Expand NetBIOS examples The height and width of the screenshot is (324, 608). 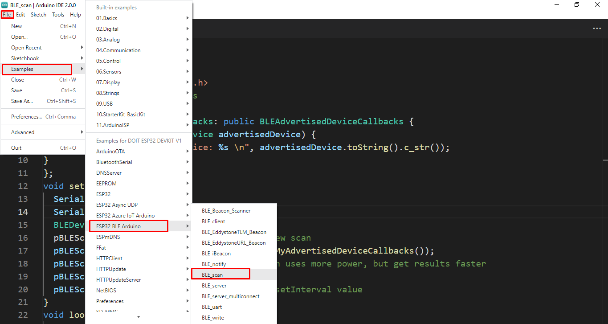pyautogui.click(x=139, y=291)
